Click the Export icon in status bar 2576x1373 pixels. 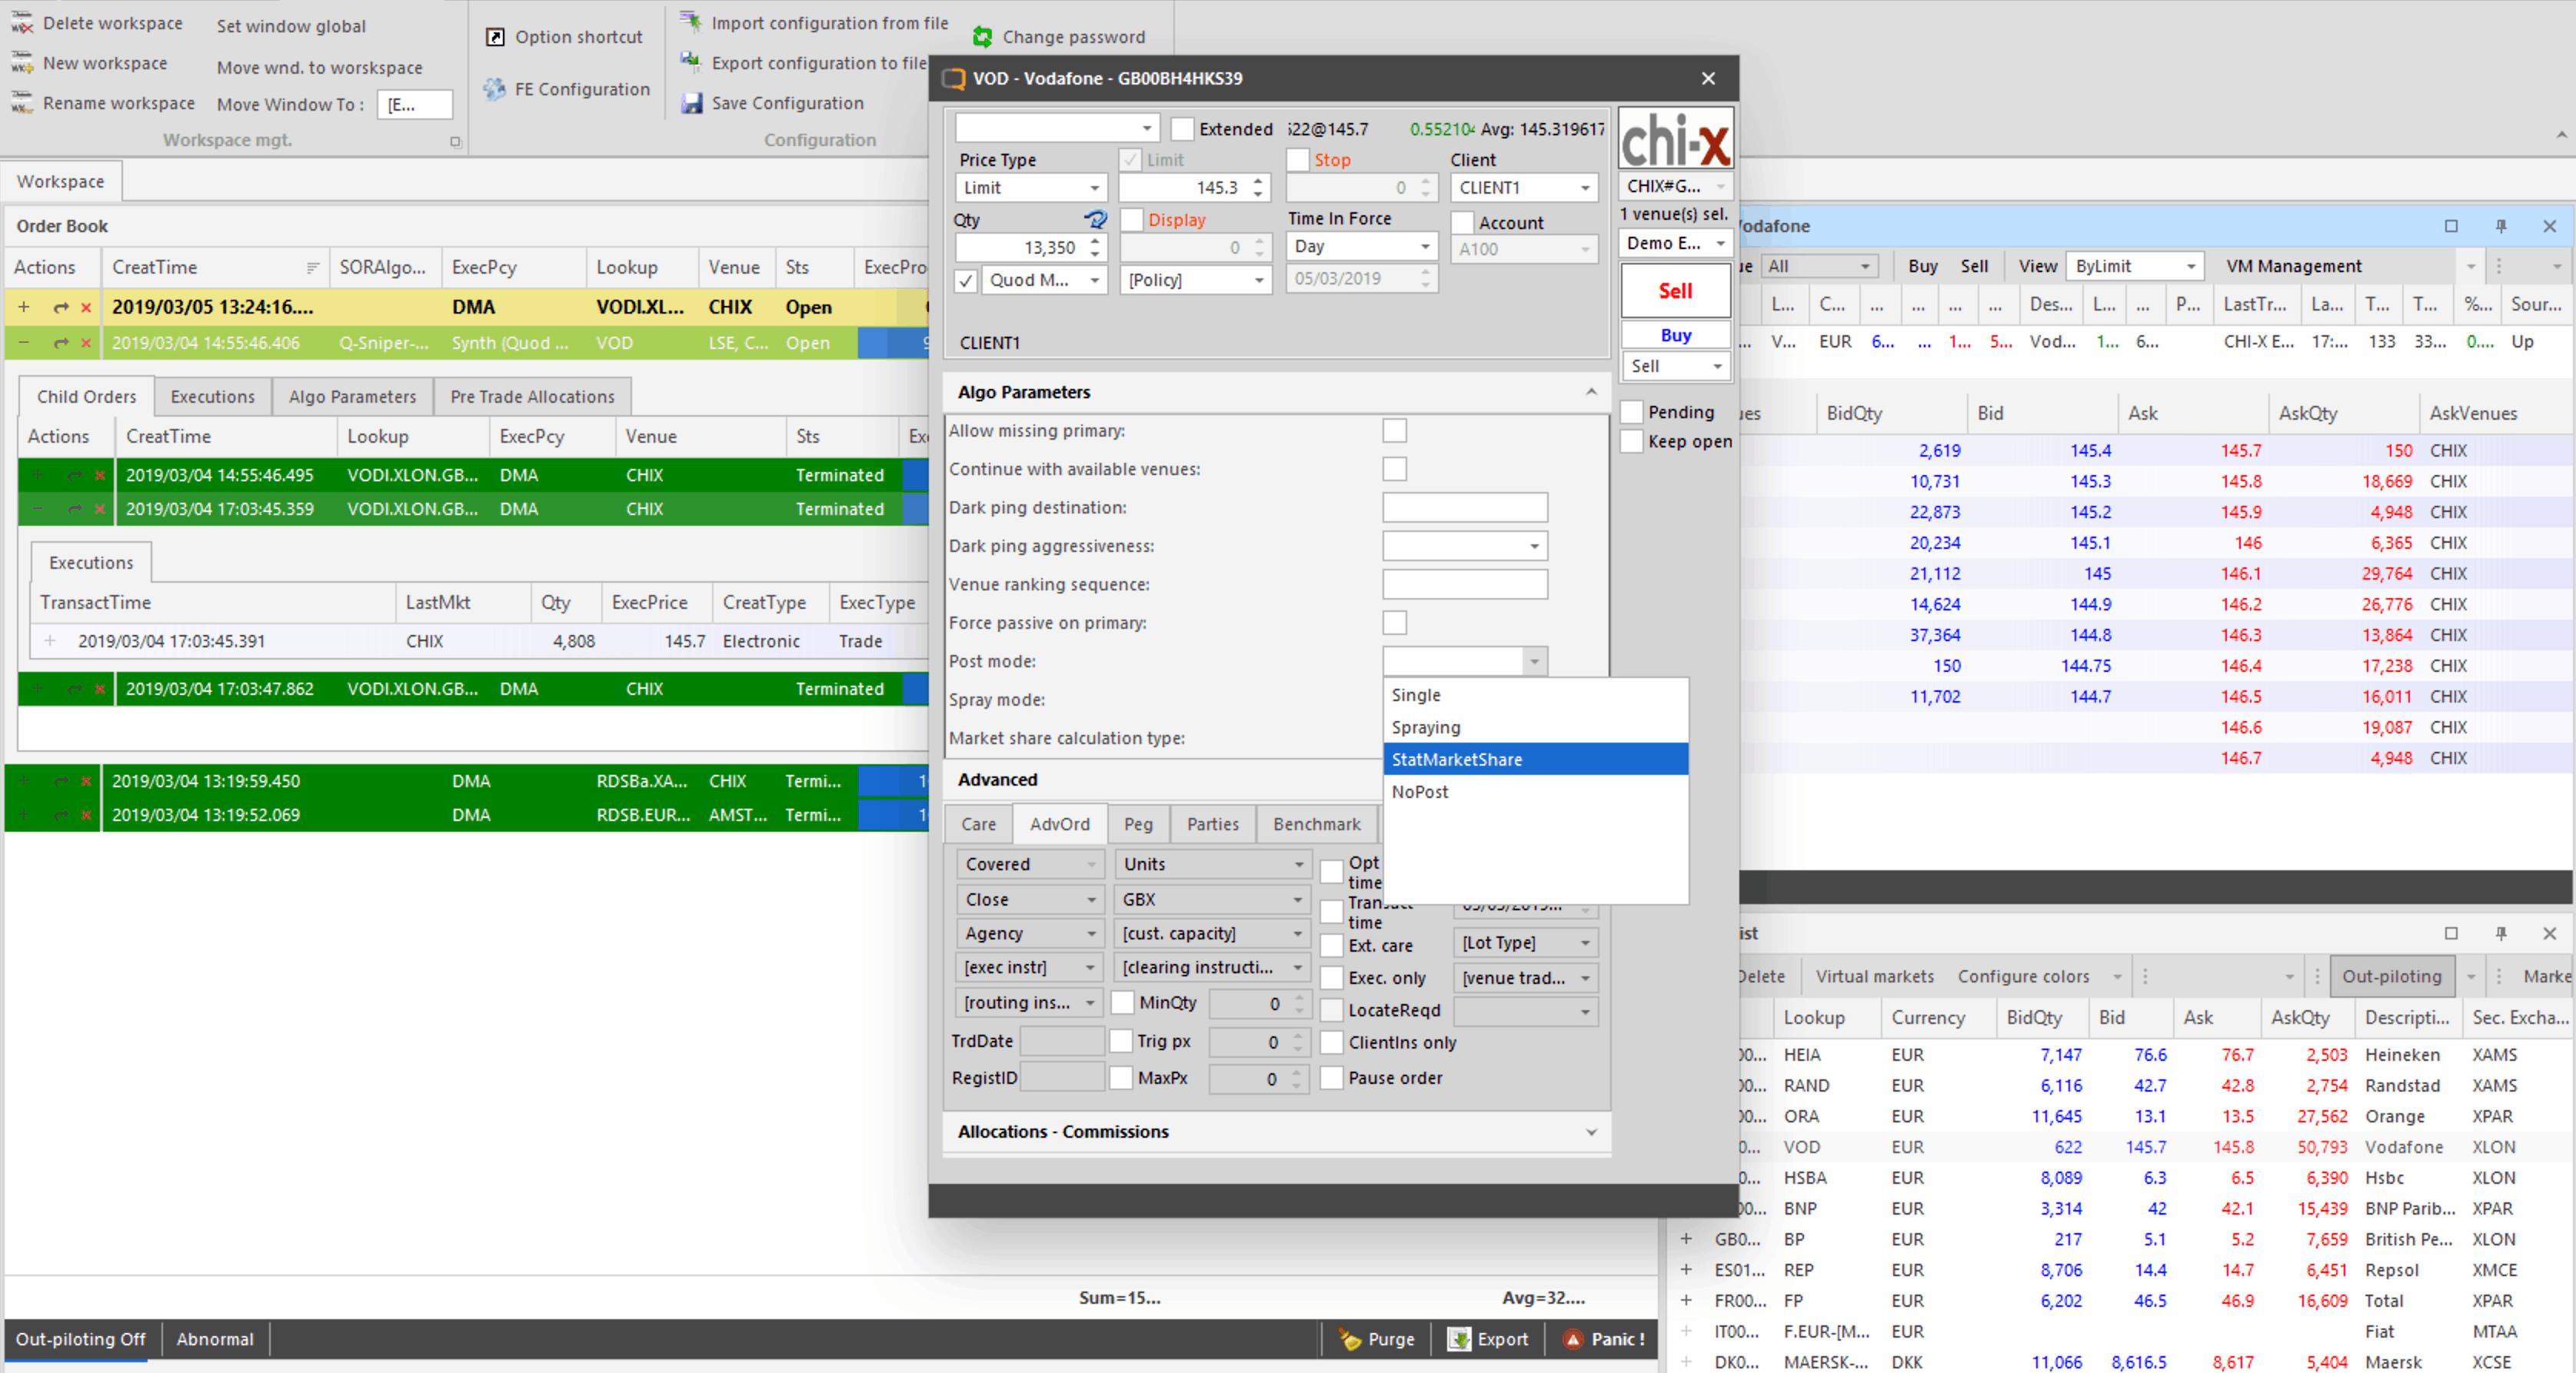[x=1459, y=1339]
